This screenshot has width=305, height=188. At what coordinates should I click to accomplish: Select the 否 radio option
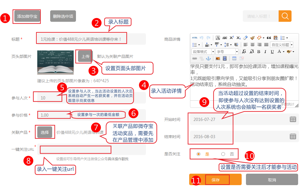click(223, 154)
